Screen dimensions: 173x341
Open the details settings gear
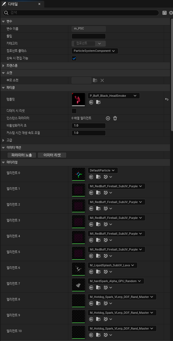[171, 13]
